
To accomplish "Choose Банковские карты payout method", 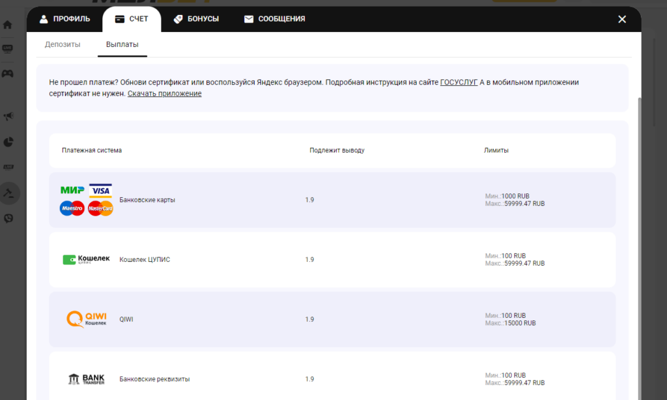I will click(332, 200).
